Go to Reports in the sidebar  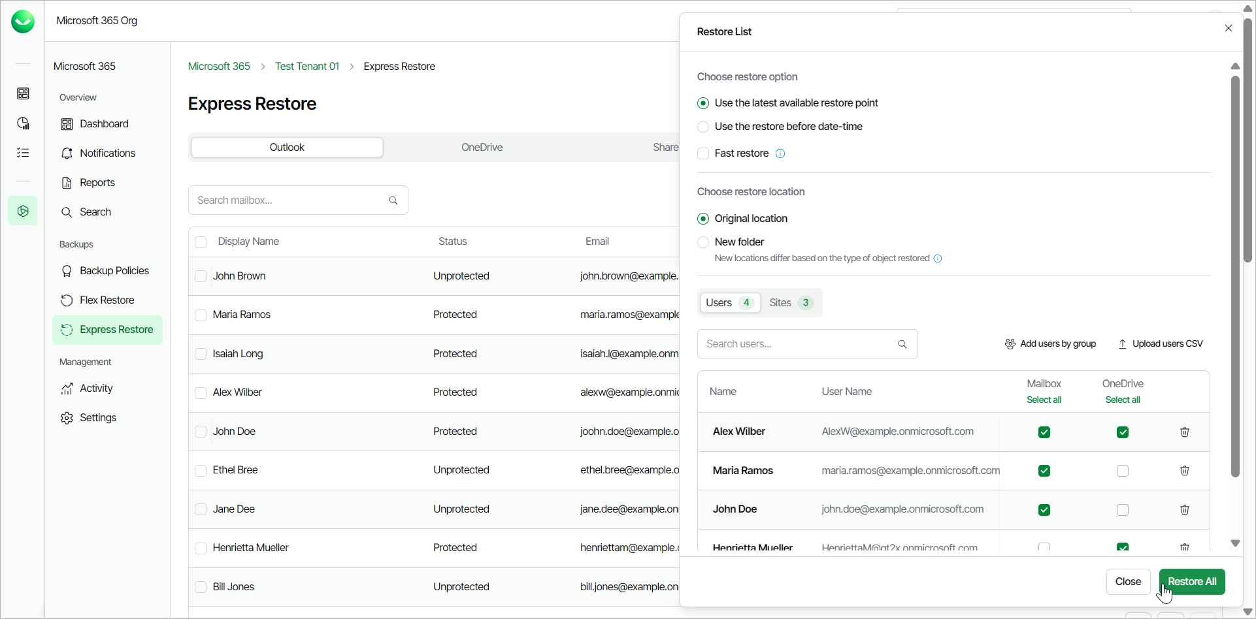click(107, 182)
